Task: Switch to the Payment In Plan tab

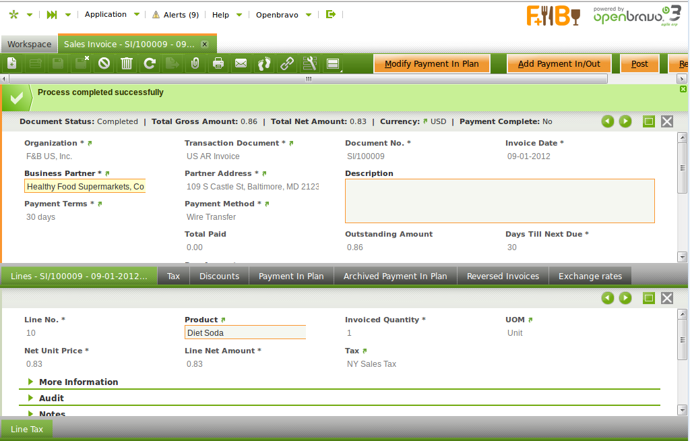Action: pos(291,276)
